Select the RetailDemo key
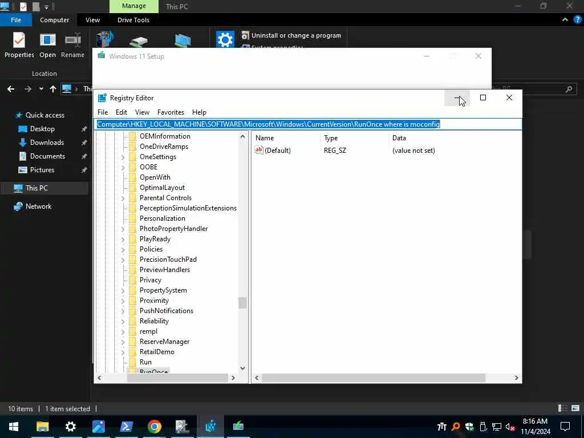Screen dimensions: 584x438 157,351
